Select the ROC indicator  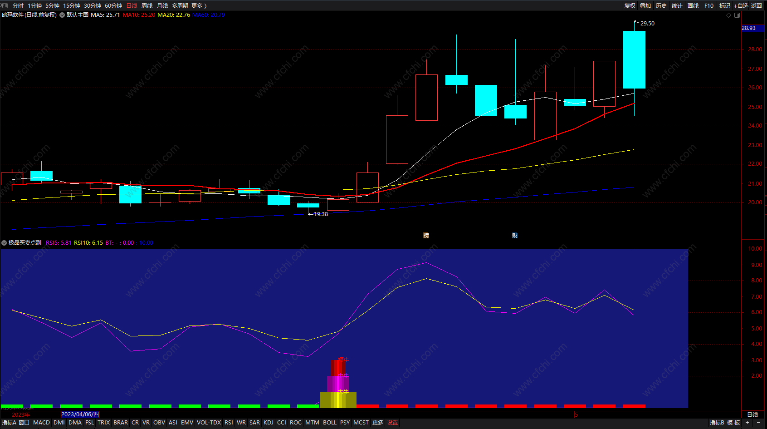pyautogui.click(x=296, y=423)
